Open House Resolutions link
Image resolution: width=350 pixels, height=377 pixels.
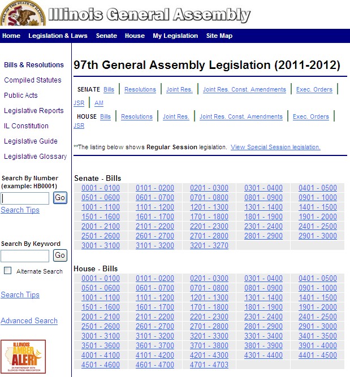tap(137, 116)
